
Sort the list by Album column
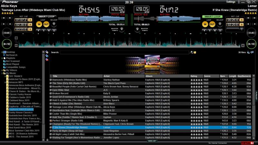click(167, 76)
